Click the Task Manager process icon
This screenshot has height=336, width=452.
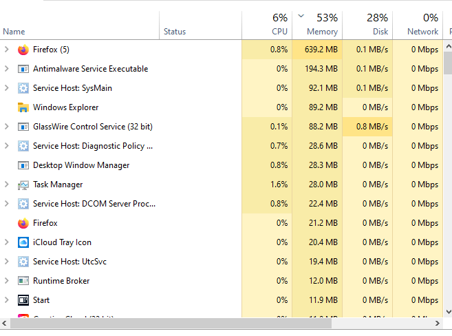click(x=23, y=185)
